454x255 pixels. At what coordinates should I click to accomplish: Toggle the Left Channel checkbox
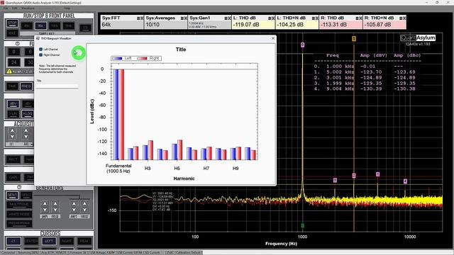(x=41, y=50)
